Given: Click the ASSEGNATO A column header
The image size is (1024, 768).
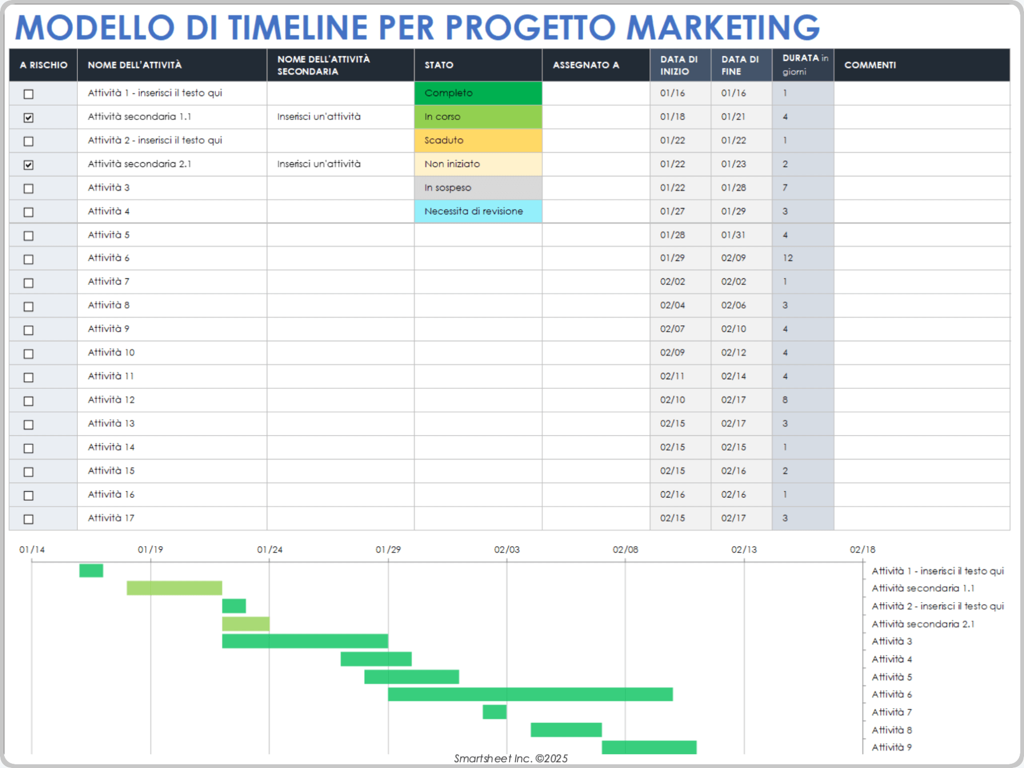Looking at the screenshot, I should (x=596, y=65).
